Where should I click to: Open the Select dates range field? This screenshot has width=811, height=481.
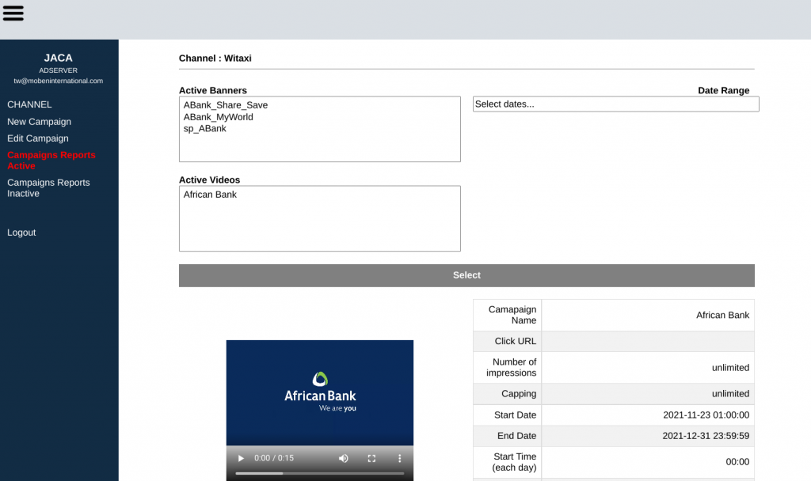coord(615,104)
